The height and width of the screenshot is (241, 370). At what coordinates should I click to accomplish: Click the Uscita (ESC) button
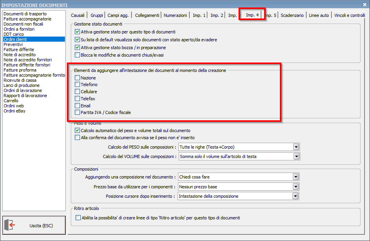(x=34, y=225)
